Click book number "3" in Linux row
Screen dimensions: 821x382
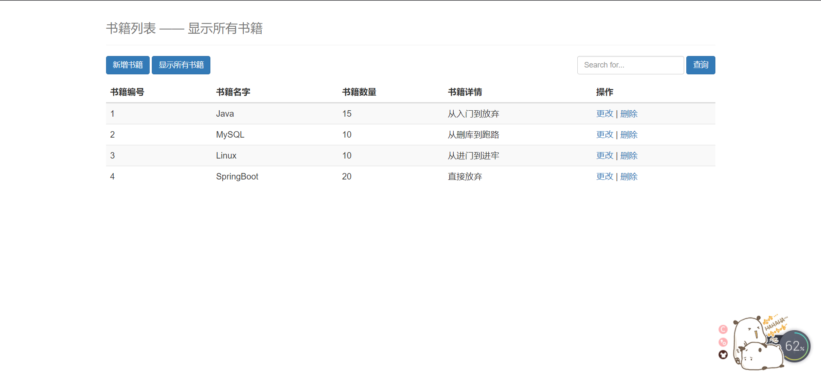112,156
